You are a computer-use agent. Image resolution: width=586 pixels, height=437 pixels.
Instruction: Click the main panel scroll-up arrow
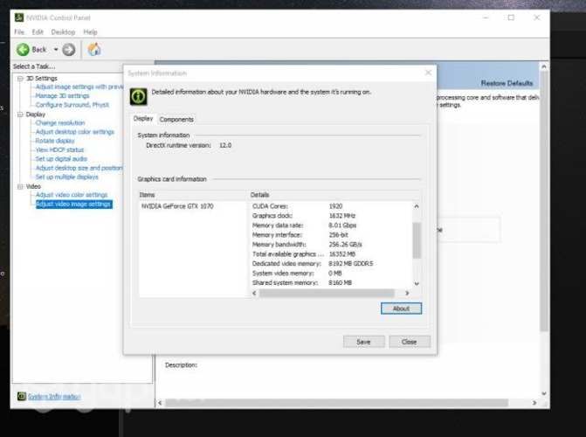[x=544, y=66]
